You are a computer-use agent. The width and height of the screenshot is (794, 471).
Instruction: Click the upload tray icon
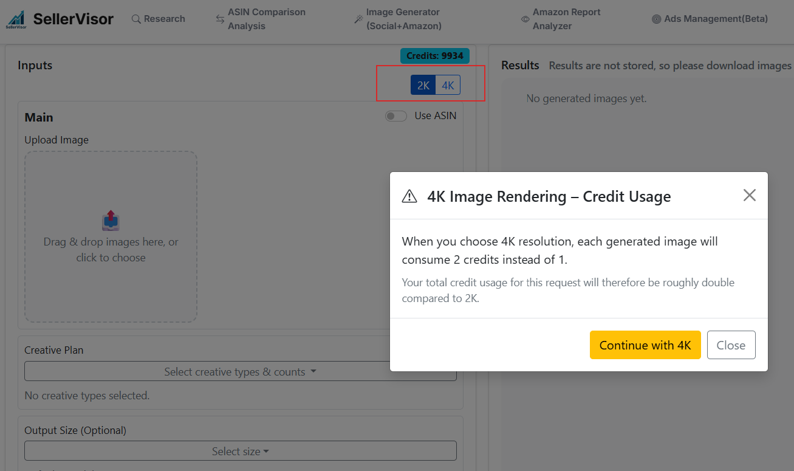[x=111, y=221]
